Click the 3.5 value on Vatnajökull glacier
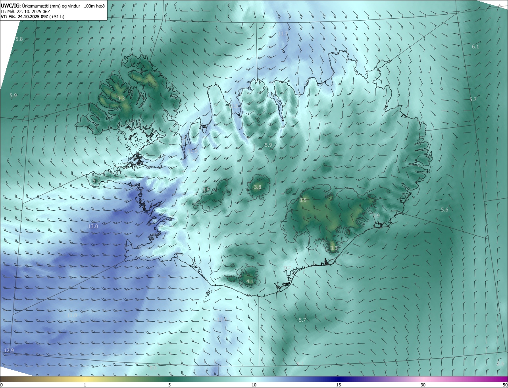This screenshot has width=508, height=388. pos(303,200)
